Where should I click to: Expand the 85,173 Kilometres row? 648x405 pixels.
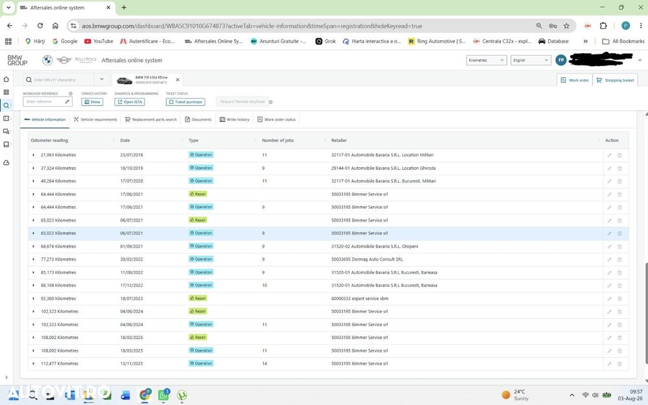pyautogui.click(x=34, y=272)
